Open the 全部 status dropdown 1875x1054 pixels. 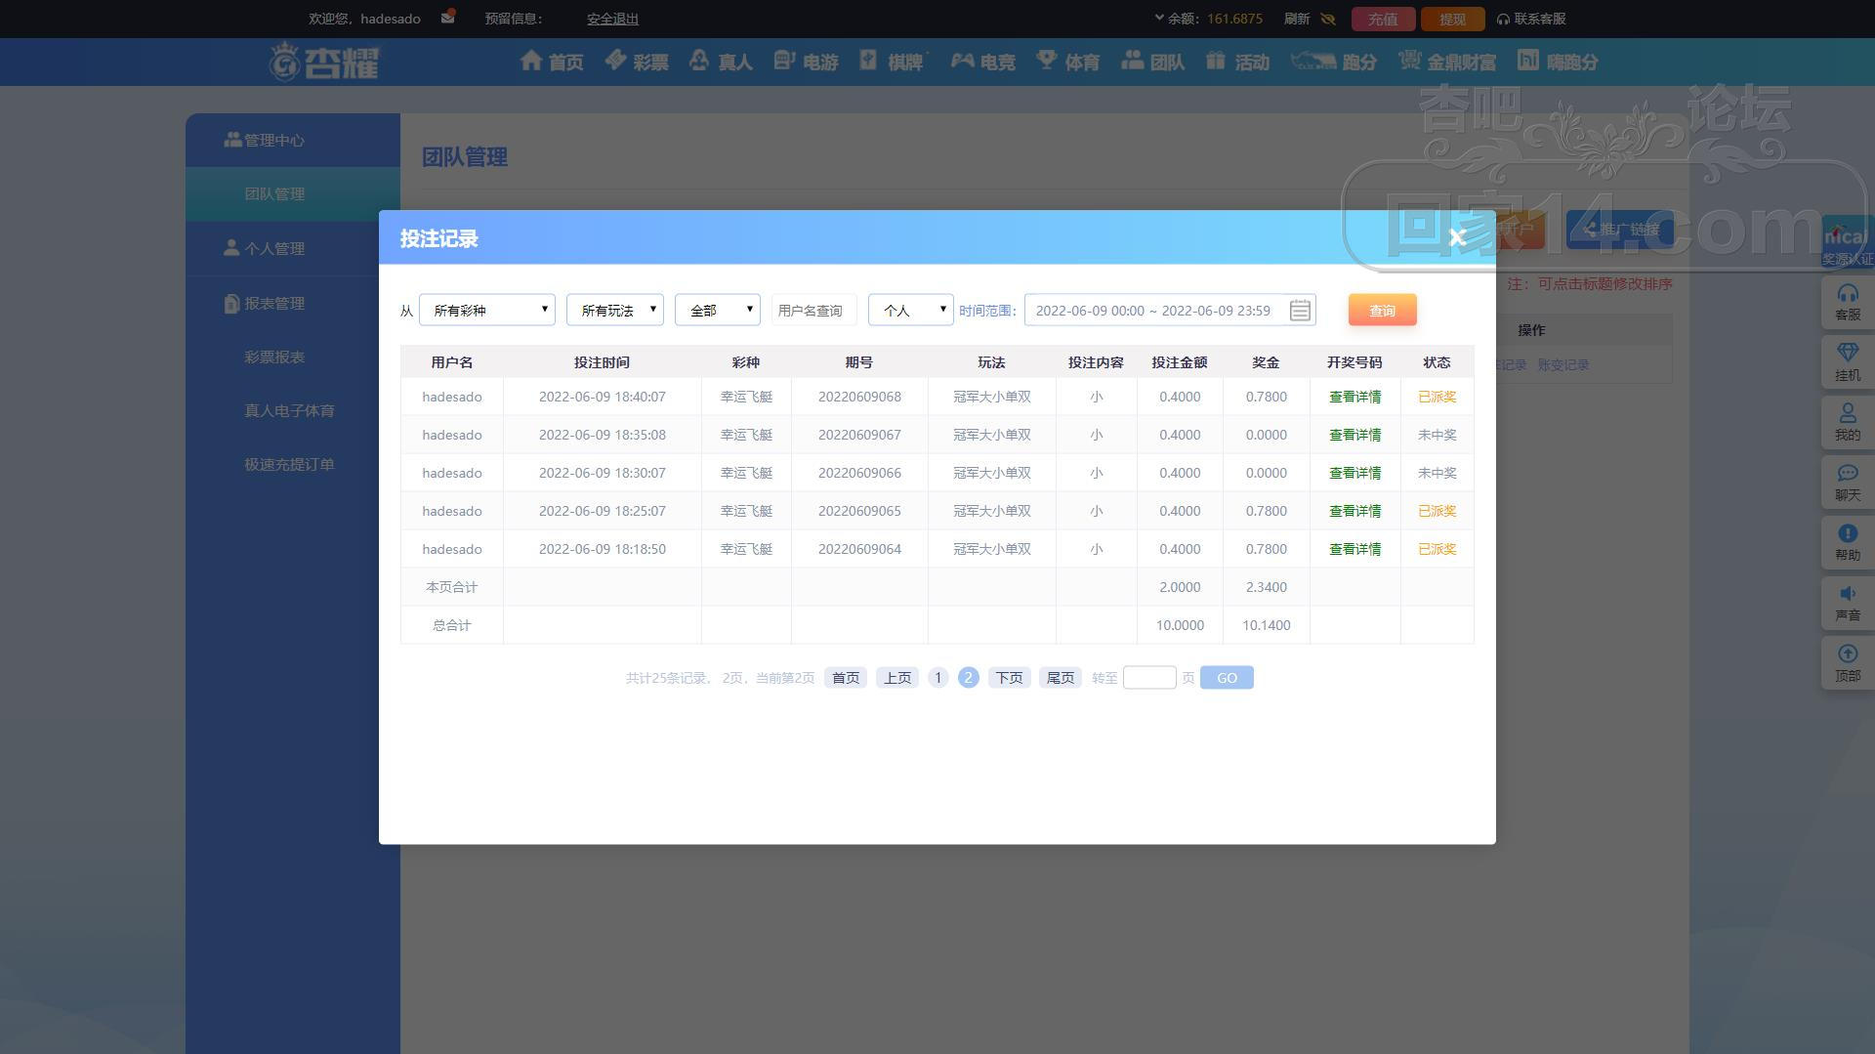[718, 310]
